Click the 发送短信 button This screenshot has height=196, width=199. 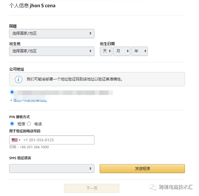click(x=142, y=169)
